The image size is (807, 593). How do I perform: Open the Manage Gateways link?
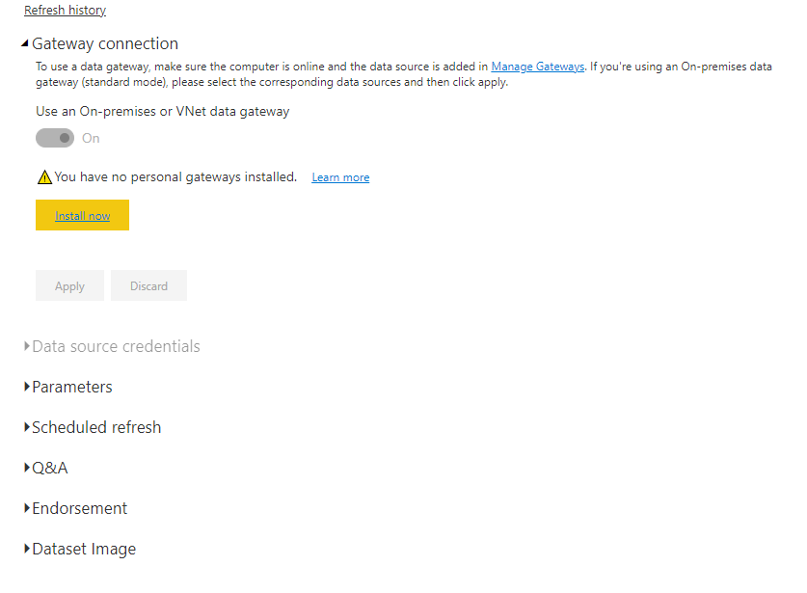tap(537, 67)
